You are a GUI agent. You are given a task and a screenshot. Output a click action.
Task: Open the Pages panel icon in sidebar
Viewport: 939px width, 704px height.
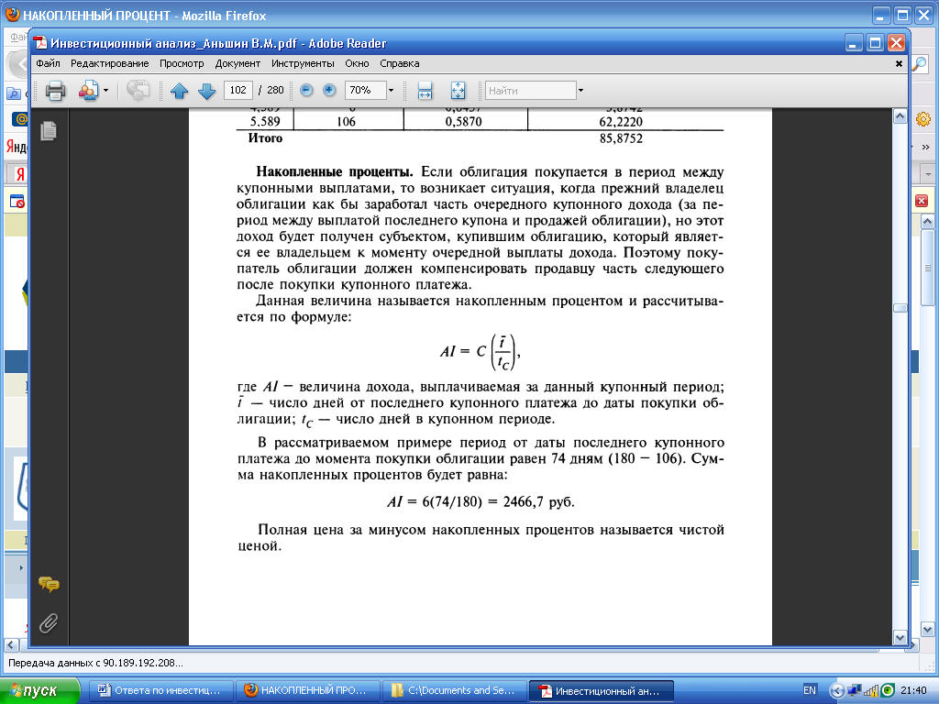(49, 130)
